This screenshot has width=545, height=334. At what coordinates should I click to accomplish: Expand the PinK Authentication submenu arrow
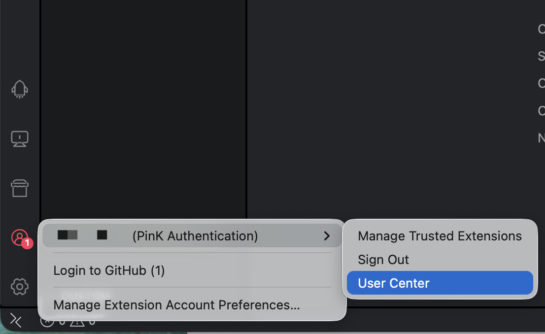click(x=327, y=236)
